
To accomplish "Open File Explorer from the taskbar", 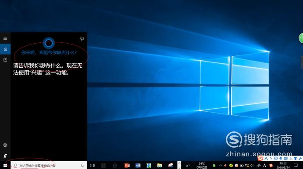I will pos(160,166).
